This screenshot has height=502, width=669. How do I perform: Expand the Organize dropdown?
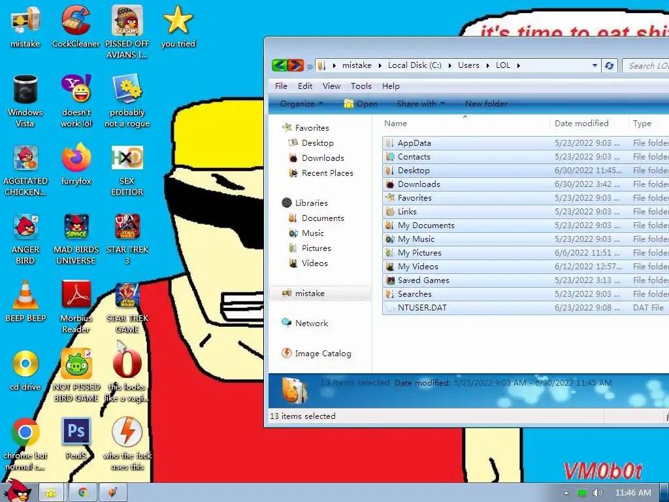pos(302,104)
